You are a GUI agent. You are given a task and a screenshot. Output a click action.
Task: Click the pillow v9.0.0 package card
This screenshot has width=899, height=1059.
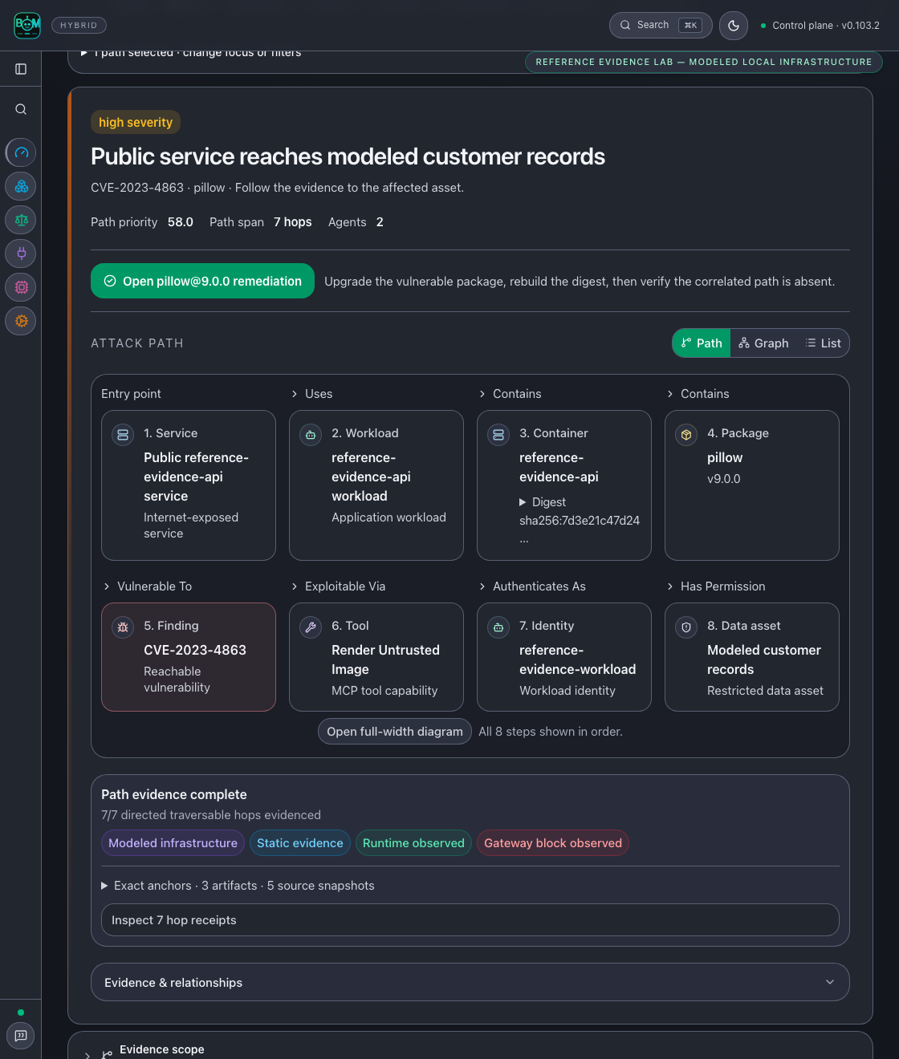point(752,485)
